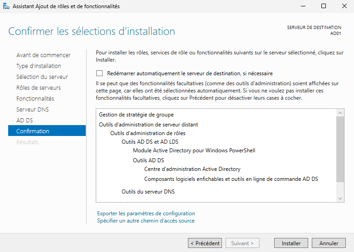Navigate to Rôles de serveurs page

click(38, 87)
